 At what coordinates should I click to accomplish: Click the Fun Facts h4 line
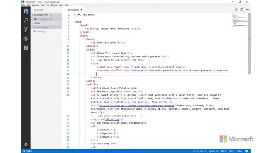pos(104,144)
